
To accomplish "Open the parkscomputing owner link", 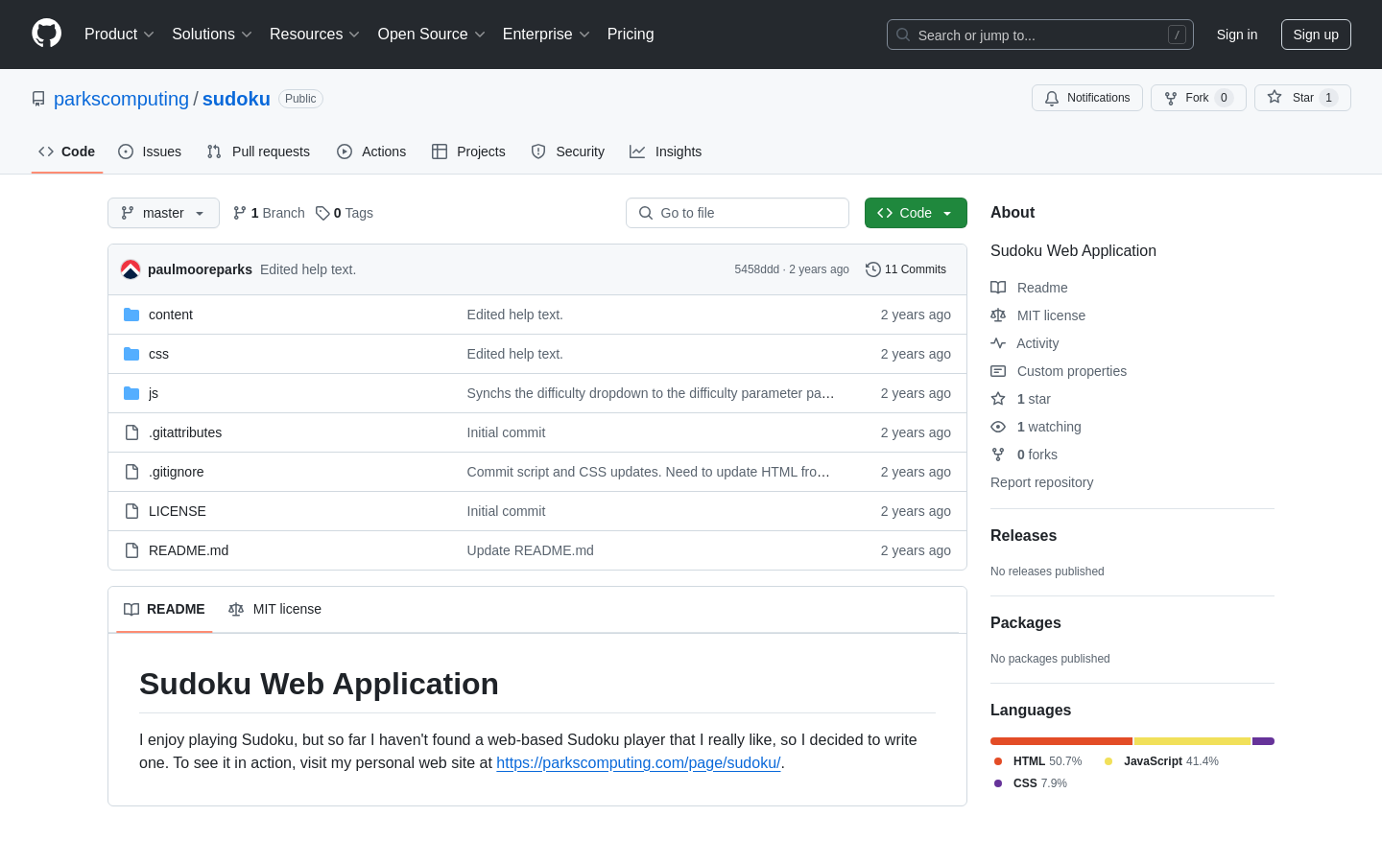I will [x=121, y=99].
